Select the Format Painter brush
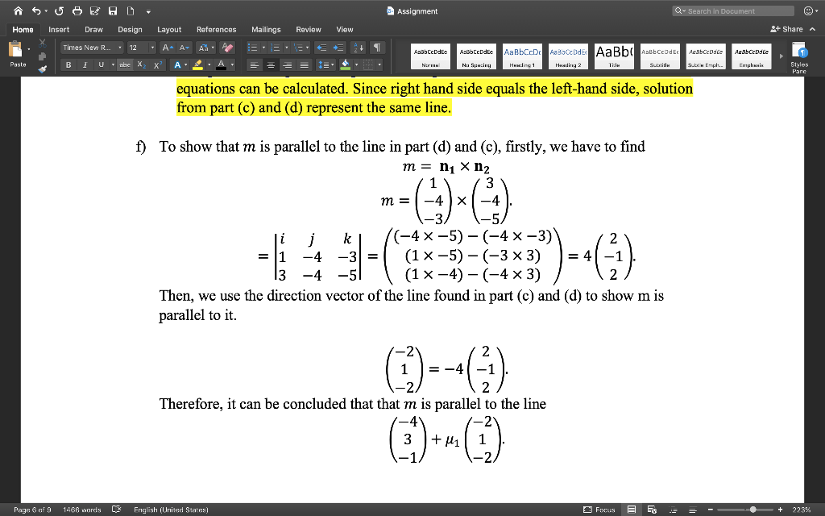 tap(43, 69)
